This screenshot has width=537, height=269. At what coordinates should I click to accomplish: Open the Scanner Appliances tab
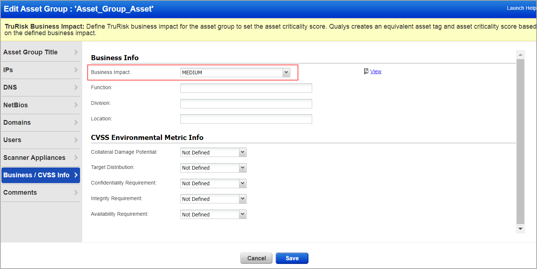click(40, 158)
